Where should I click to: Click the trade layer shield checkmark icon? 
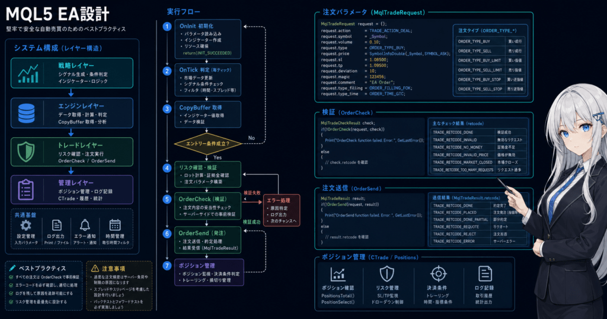(x=26, y=152)
